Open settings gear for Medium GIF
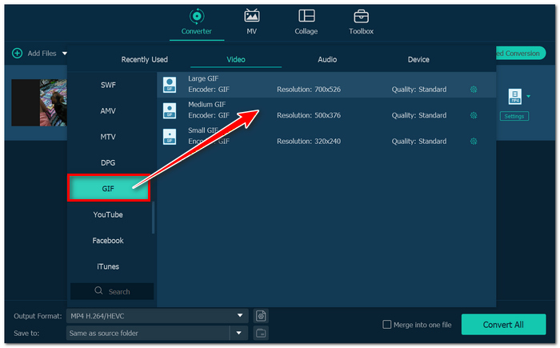This screenshot has height=348, width=560. 474,115
